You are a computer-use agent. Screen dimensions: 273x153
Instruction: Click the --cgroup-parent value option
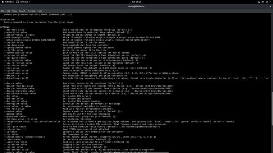coord(17,48)
